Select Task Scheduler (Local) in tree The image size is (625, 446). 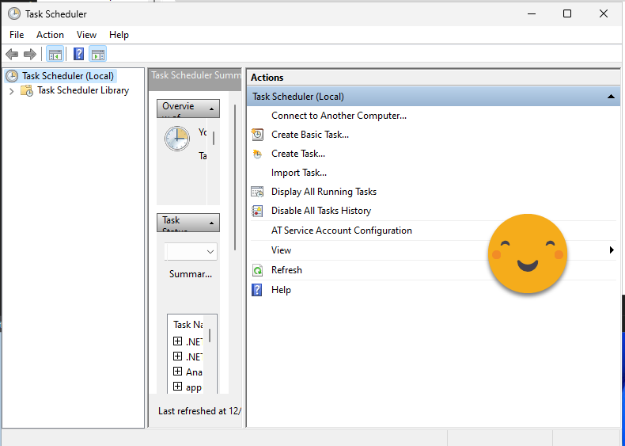pyautogui.click(x=67, y=76)
